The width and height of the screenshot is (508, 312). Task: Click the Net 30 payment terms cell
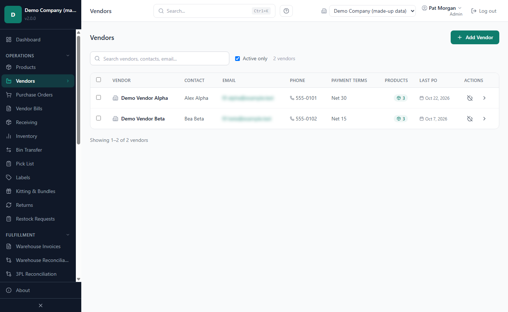coord(339,98)
